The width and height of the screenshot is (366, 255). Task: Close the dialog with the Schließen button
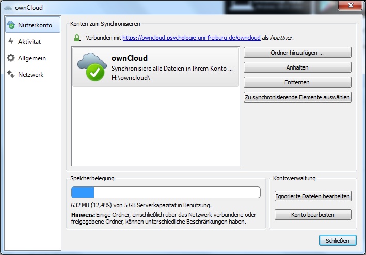click(338, 241)
